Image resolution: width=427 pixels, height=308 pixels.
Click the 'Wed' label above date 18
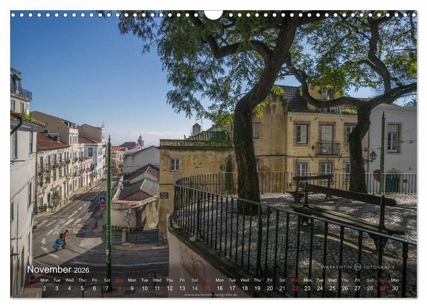point(245,280)
